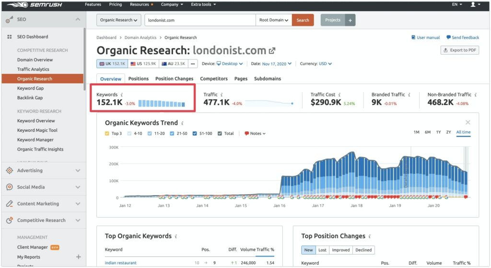Add a report with My Reports plus
This screenshot has width=491, height=268.
click(78, 256)
